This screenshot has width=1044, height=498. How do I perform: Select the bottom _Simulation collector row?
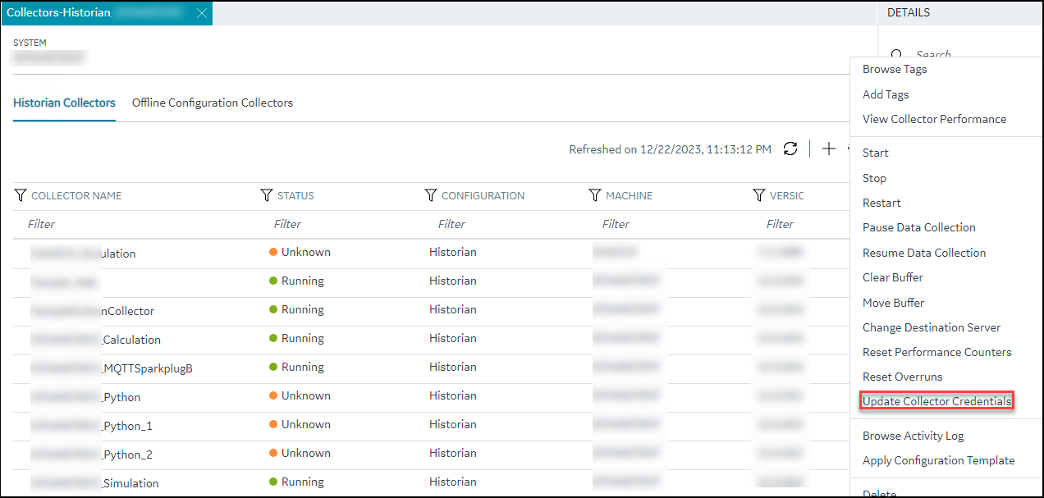click(431, 482)
